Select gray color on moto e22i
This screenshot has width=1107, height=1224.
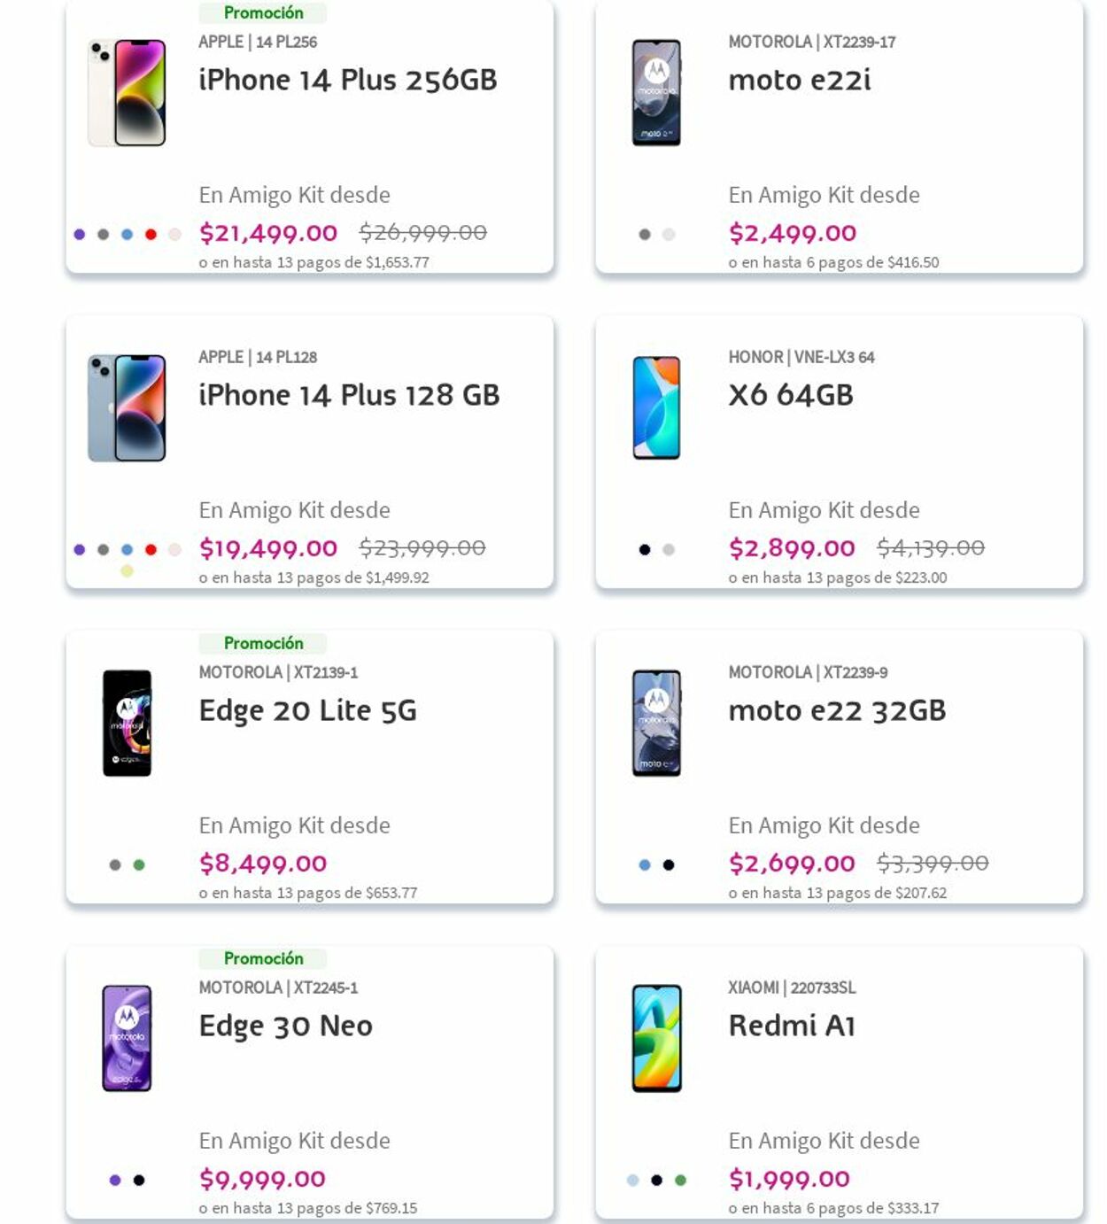(x=645, y=235)
